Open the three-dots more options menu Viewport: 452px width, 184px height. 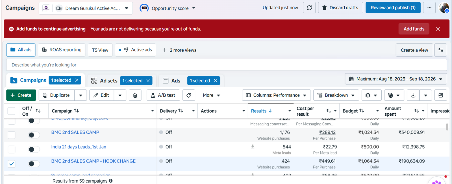(429, 8)
